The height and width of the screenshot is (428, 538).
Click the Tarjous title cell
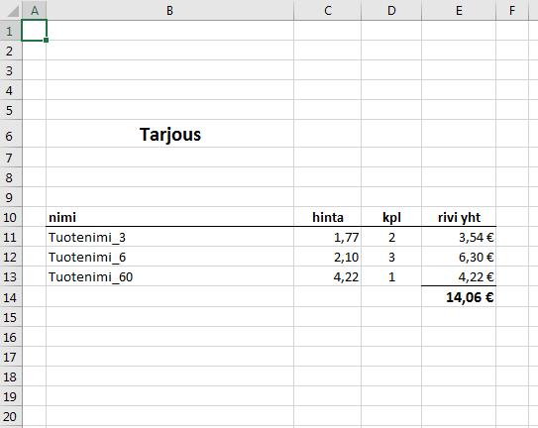[169, 134]
